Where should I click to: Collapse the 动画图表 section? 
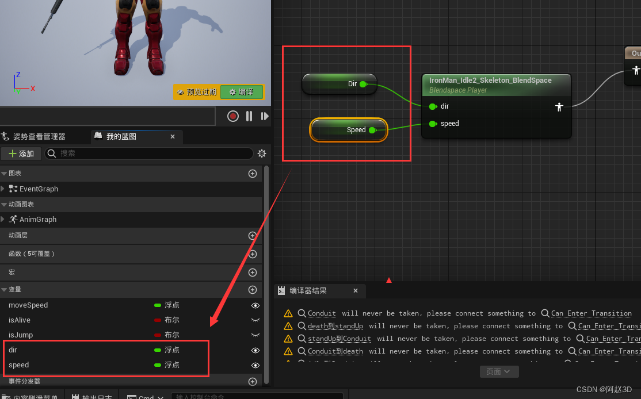pyautogui.click(x=4, y=204)
